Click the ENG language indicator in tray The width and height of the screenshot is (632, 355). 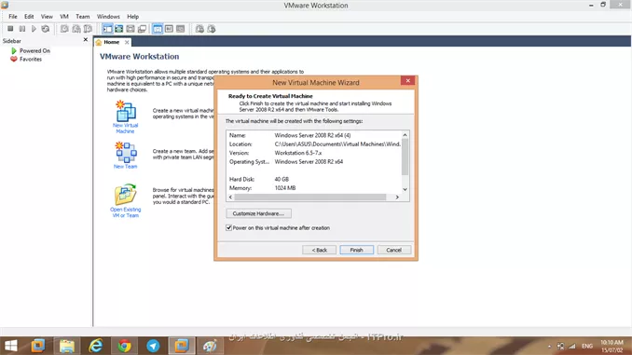tap(587, 346)
